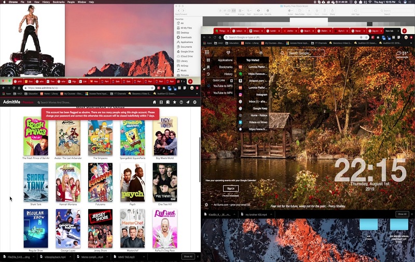Click the Search Google box on New Tab page
The width and height of the screenshot is (415, 262).
pos(306,53)
